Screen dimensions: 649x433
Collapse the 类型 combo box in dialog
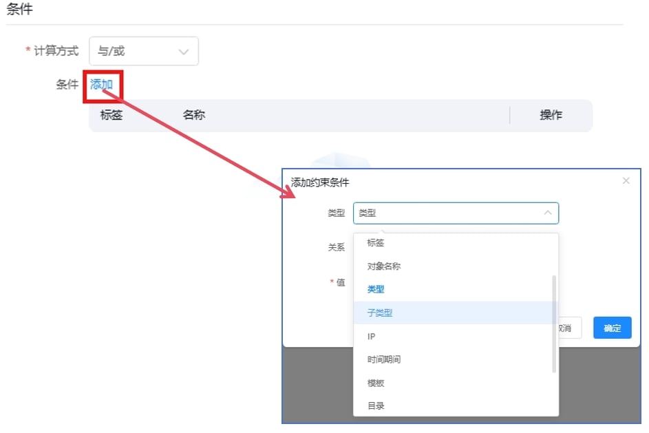(456, 213)
